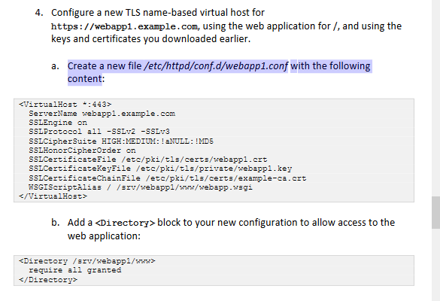Click the /etc/httpd/conf.d/webapp1.conf file path
The height and width of the screenshot is (301, 440).
(216, 66)
